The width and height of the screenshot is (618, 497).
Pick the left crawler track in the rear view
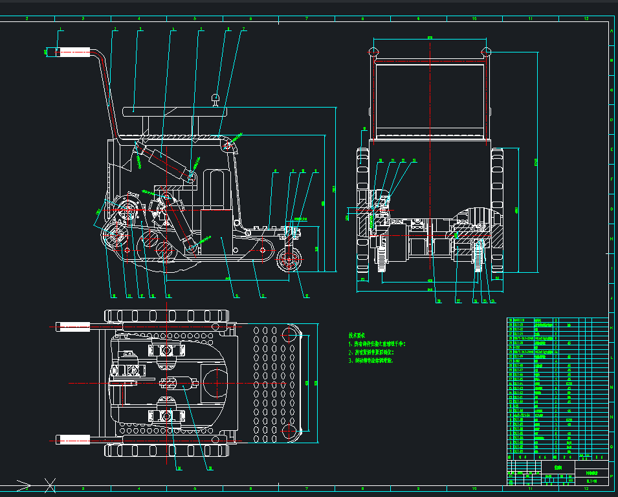coord(362,211)
